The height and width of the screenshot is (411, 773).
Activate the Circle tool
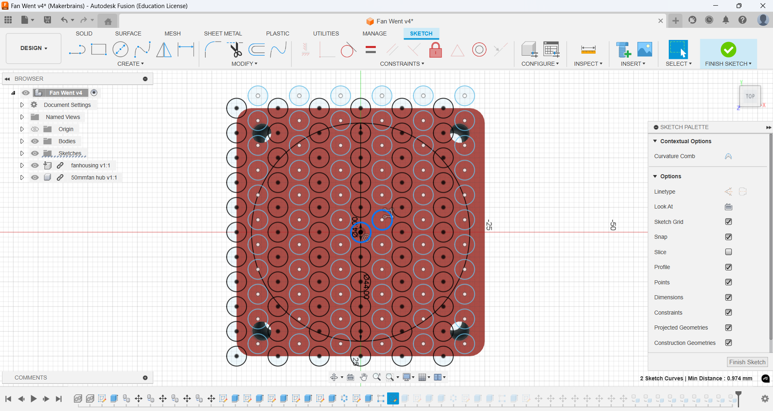point(120,49)
